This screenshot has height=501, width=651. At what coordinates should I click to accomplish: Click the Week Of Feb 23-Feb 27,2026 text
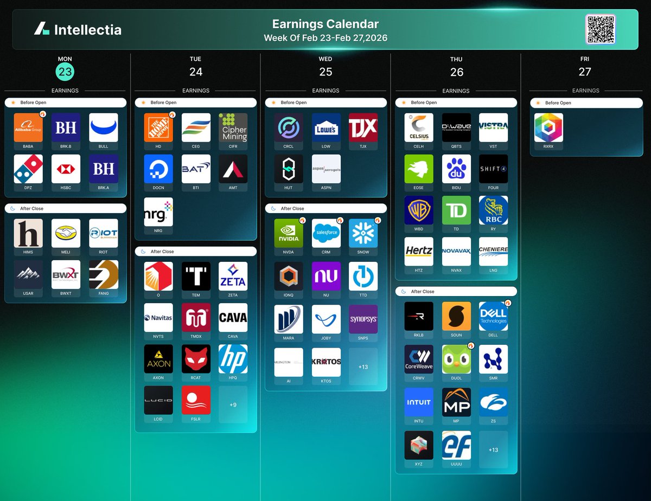tap(325, 38)
